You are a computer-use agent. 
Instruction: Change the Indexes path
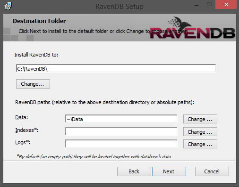200,131
